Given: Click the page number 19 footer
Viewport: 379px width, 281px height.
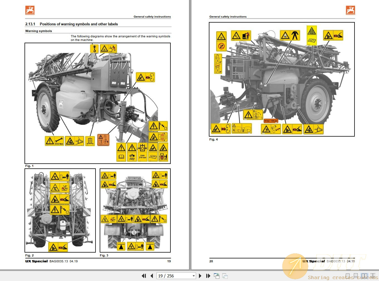Looking at the screenshot, I should pyautogui.click(x=169, y=261).
